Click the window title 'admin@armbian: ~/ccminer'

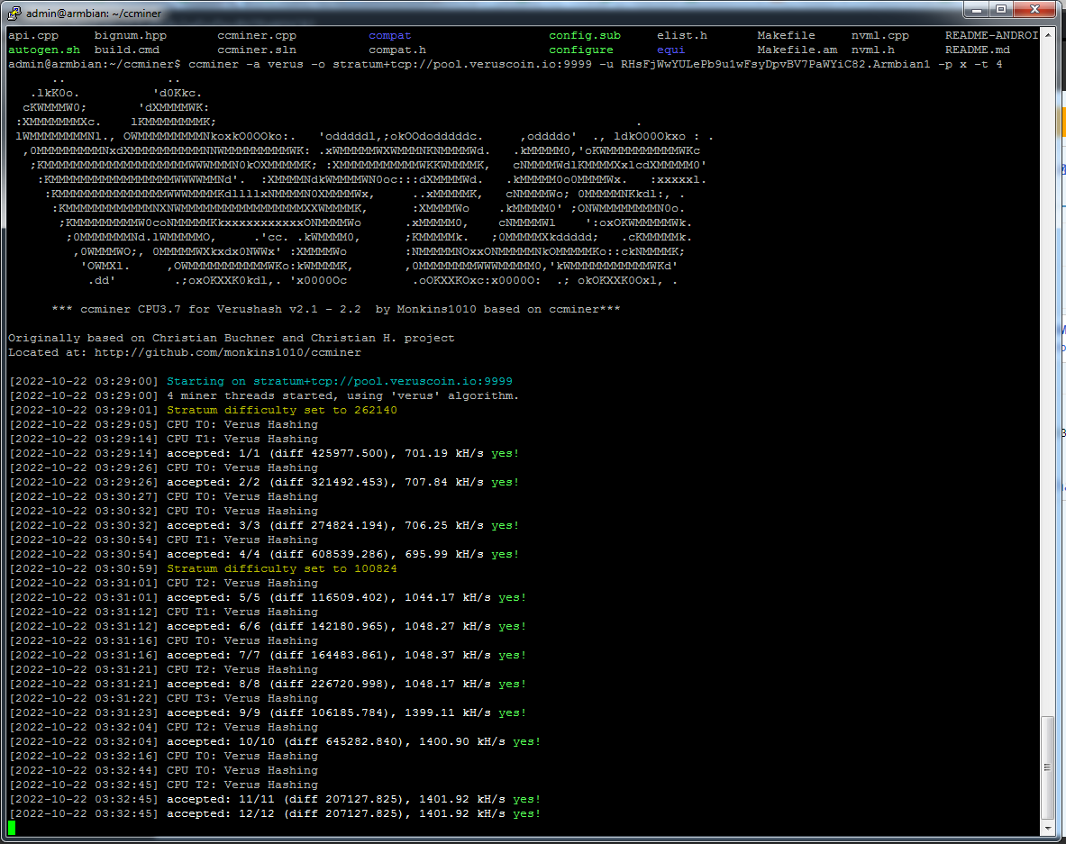click(94, 13)
